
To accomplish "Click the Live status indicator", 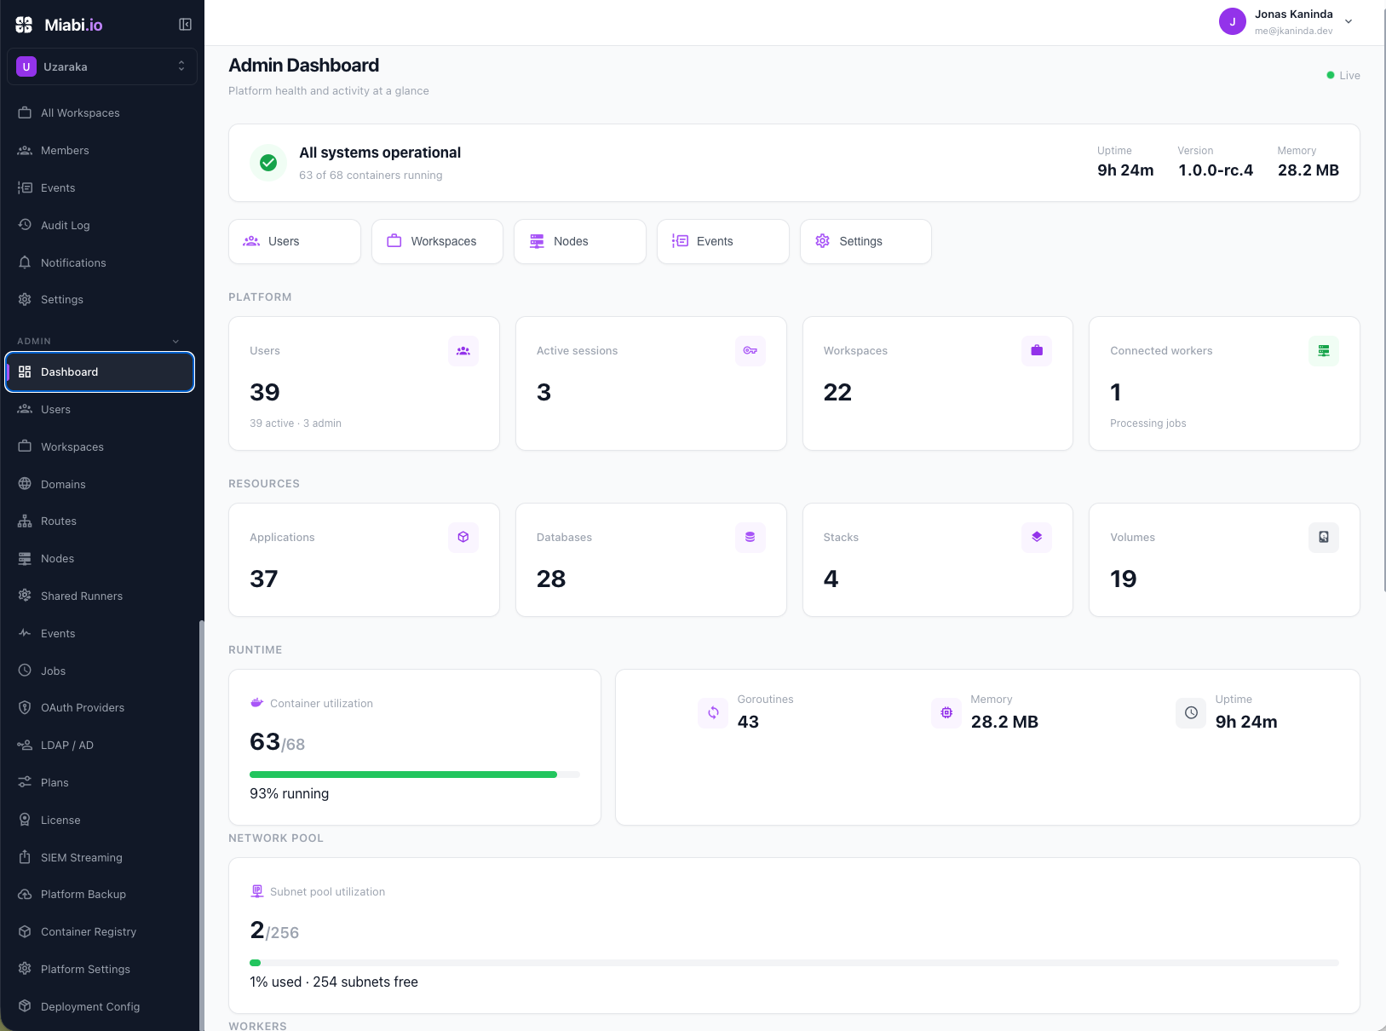I will pos(1343,75).
